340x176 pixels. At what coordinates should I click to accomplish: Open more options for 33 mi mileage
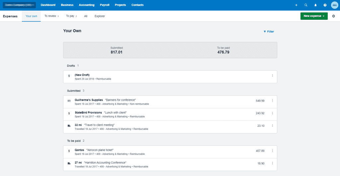272,125
